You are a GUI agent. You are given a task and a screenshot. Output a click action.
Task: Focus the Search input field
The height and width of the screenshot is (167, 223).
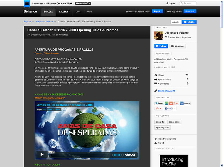pyautogui.click(x=188, y=3)
